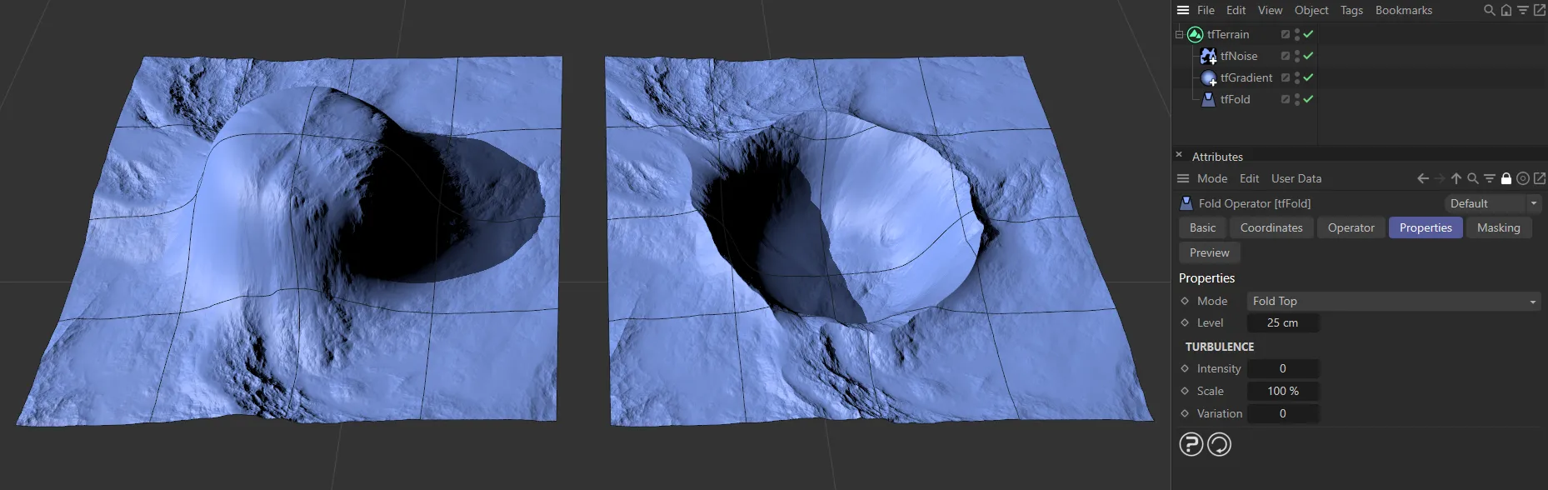Open the Default preset dropdown
The image size is (1548, 490).
pyautogui.click(x=1492, y=203)
